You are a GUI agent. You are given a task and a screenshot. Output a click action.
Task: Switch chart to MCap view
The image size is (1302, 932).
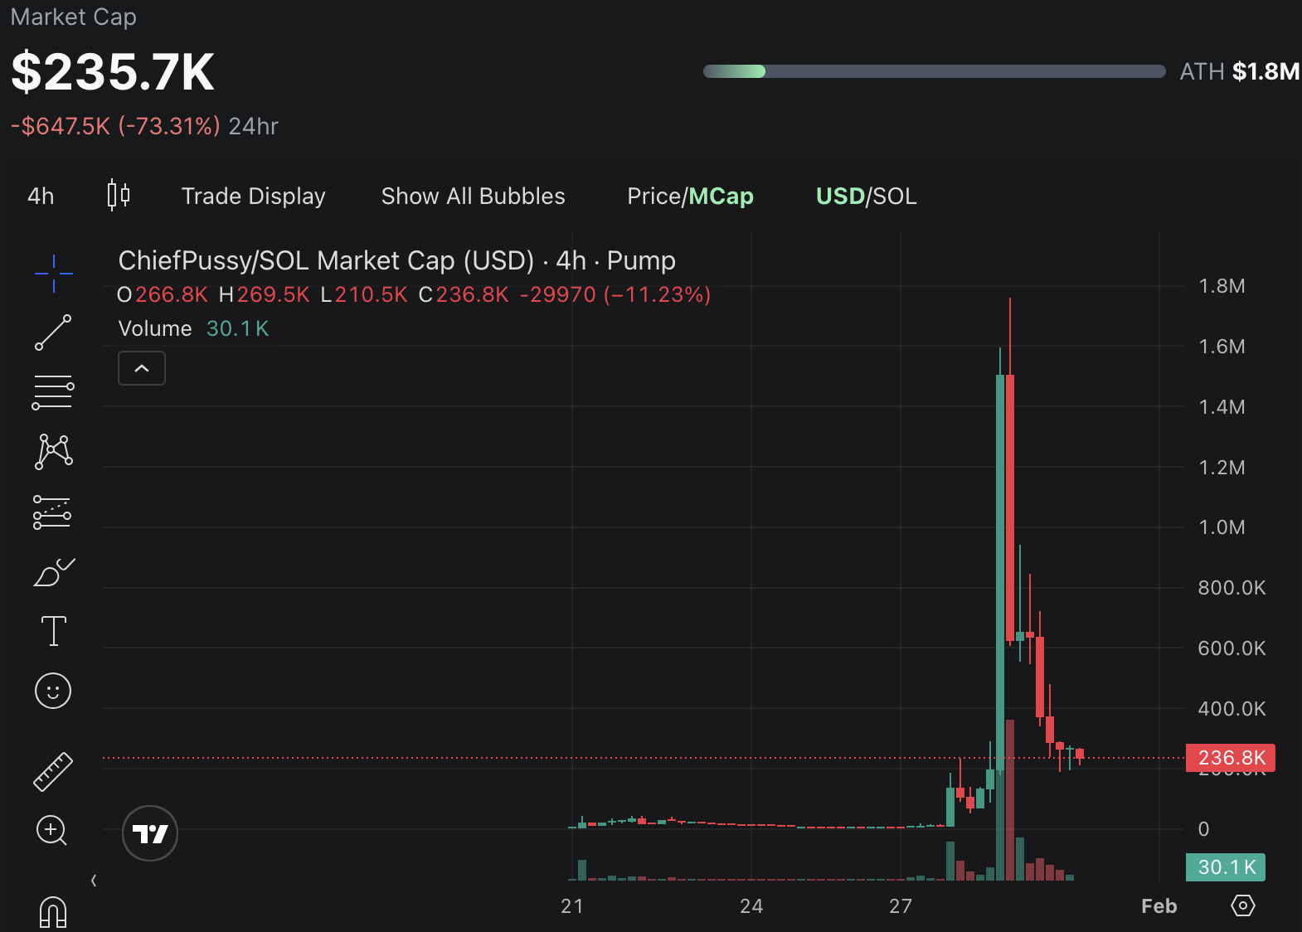721,197
